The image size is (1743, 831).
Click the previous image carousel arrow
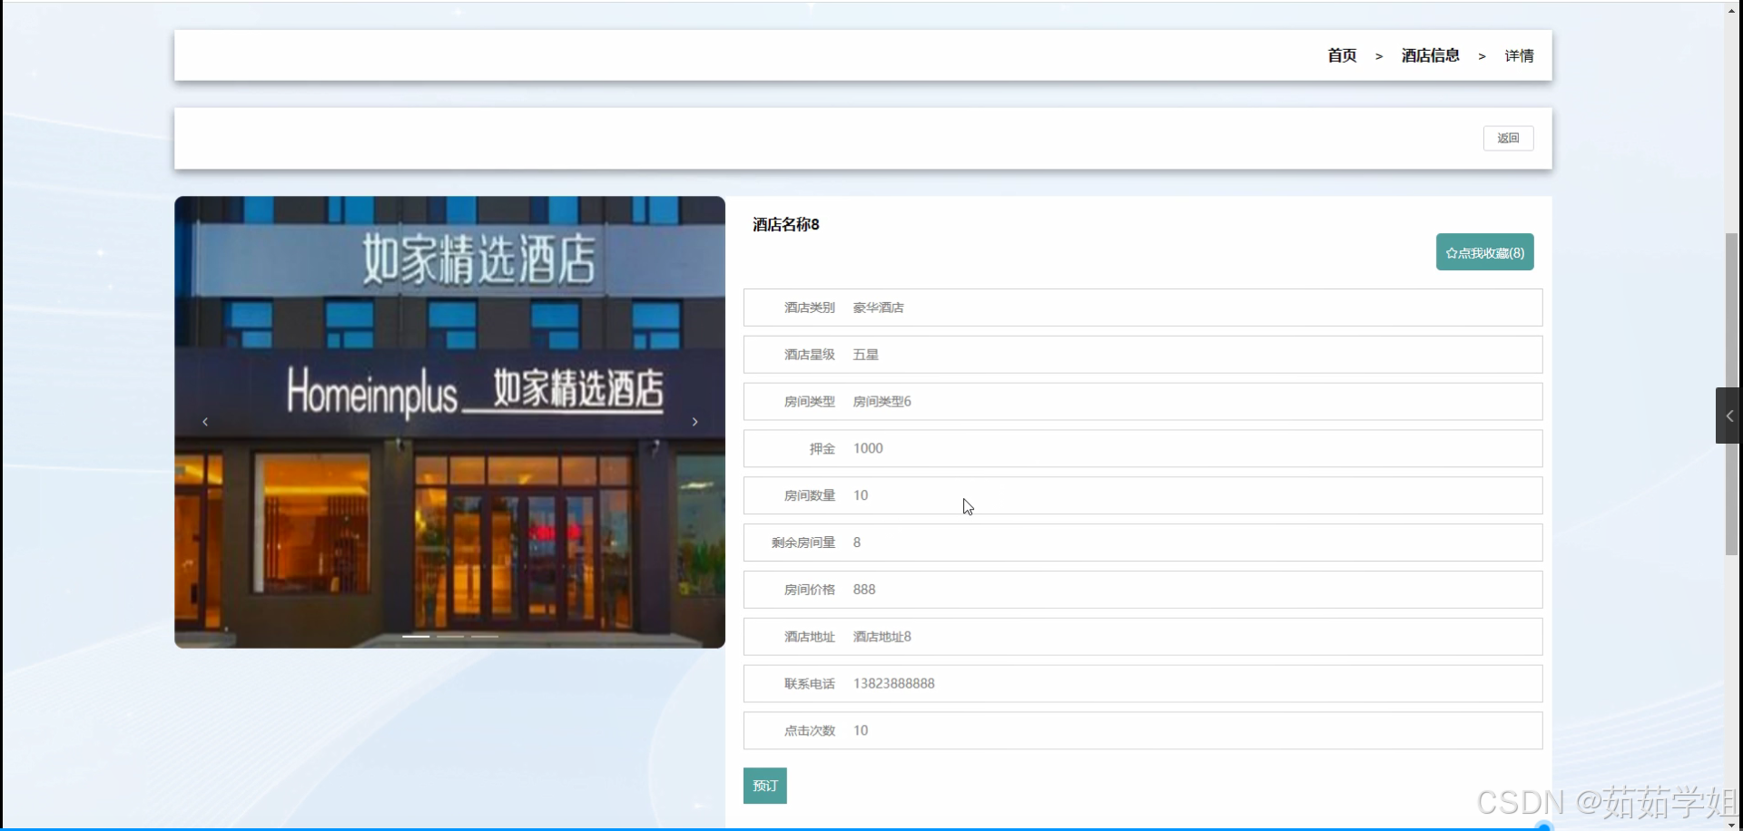[205, 422]
